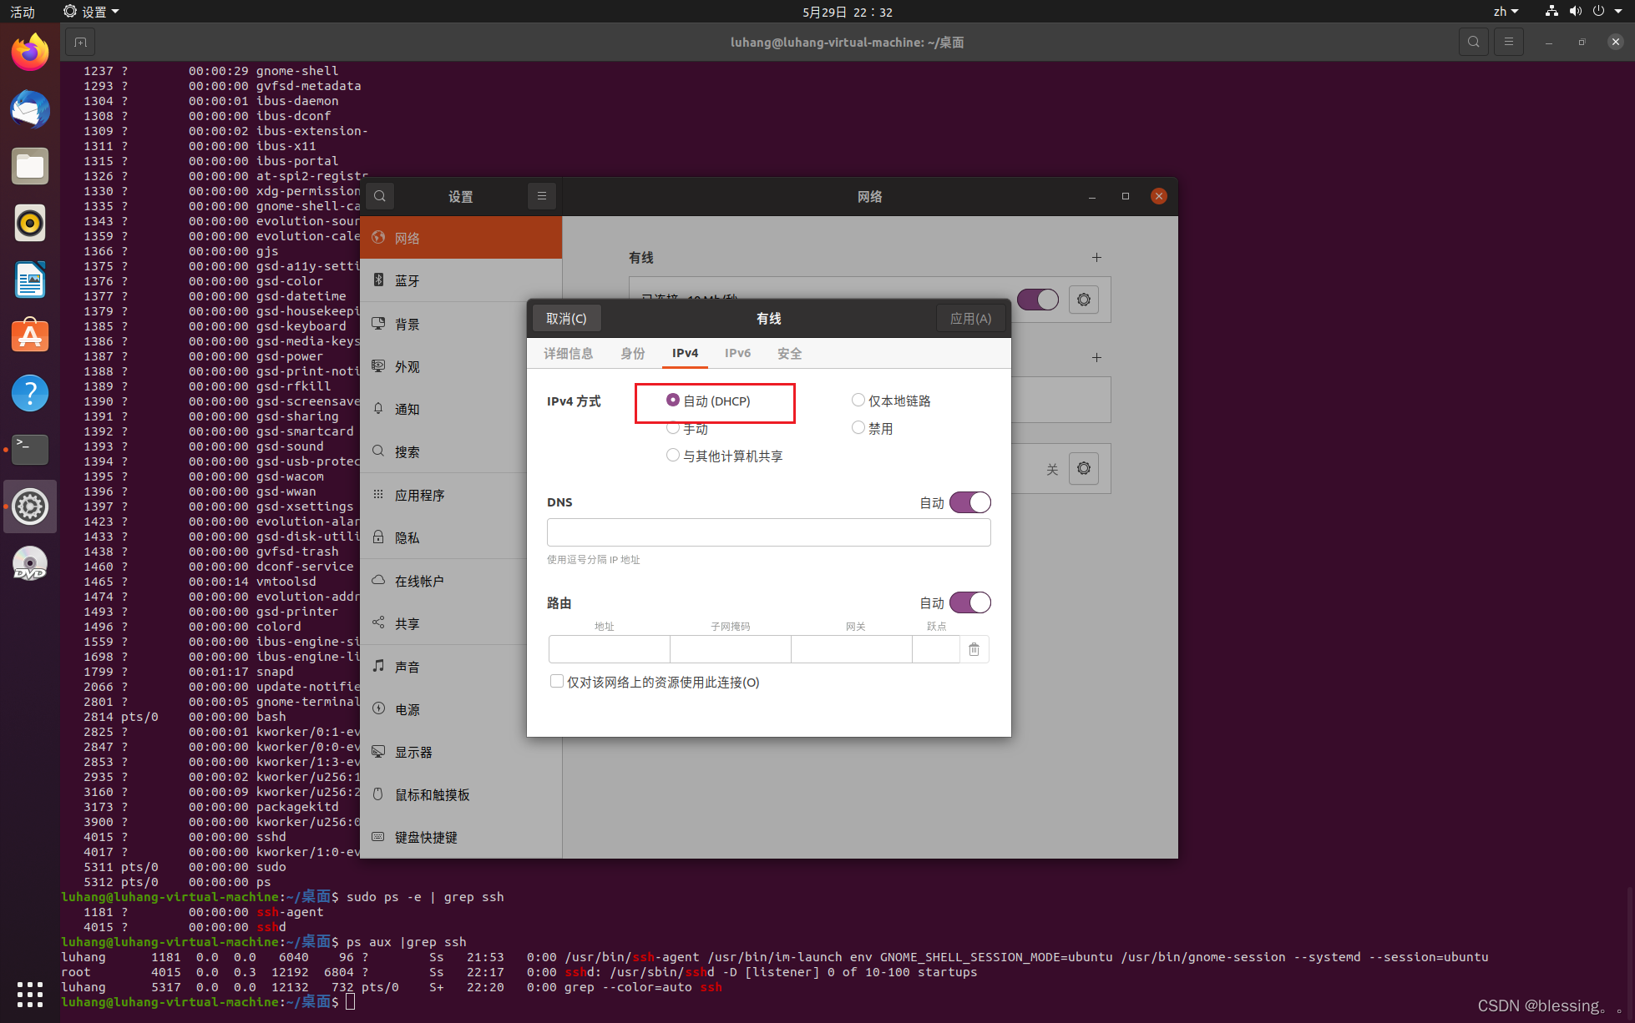Switch to the IPv6 tab

click(737, 353)
